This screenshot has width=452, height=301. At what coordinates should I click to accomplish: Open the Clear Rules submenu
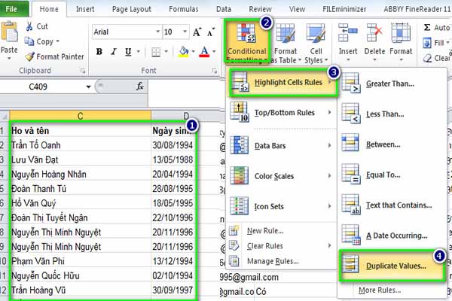tap(282, 246)
